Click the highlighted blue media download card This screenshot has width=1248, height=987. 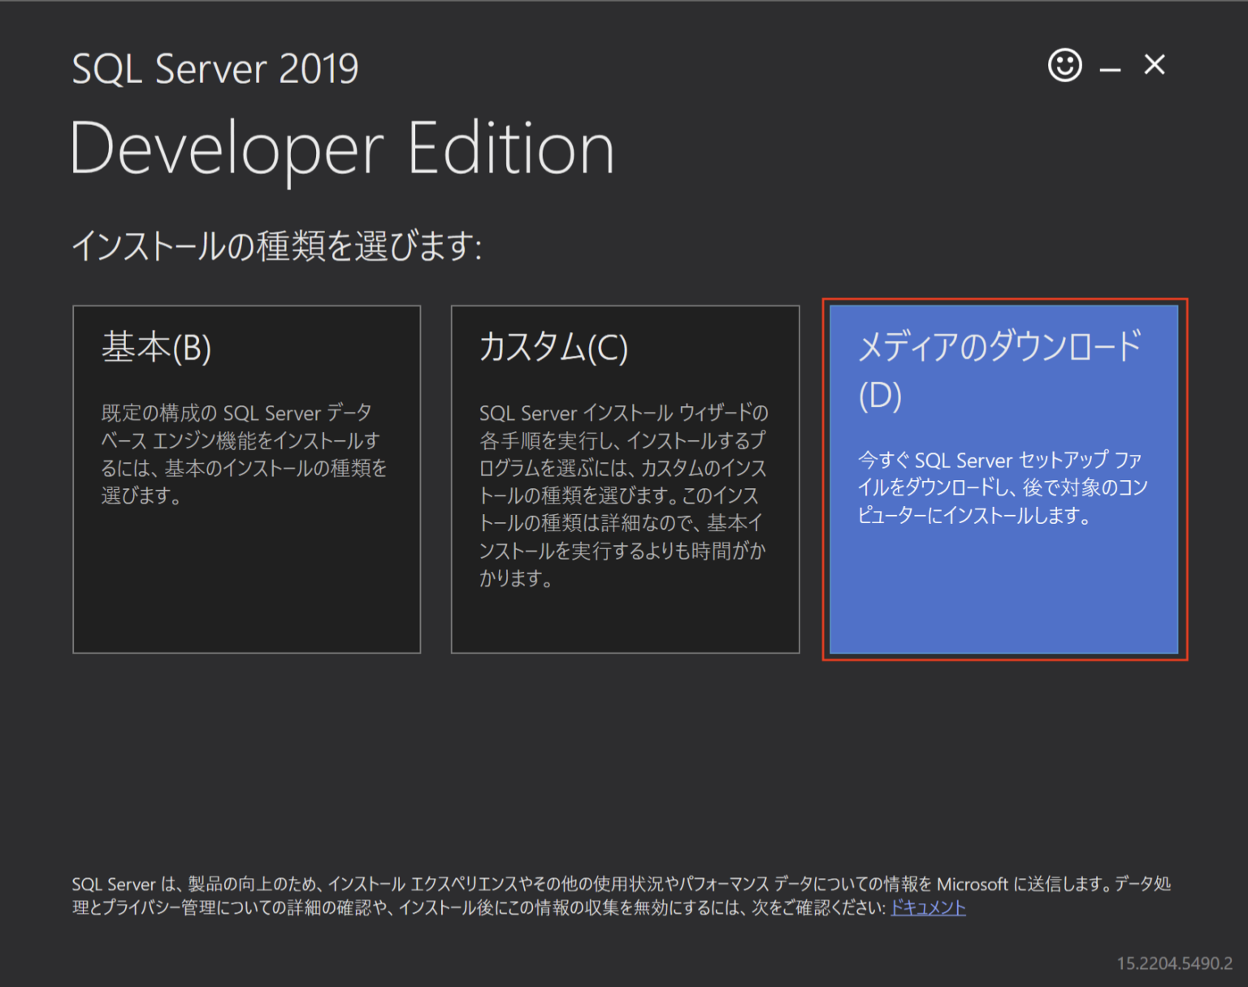tap(1004, 481)
